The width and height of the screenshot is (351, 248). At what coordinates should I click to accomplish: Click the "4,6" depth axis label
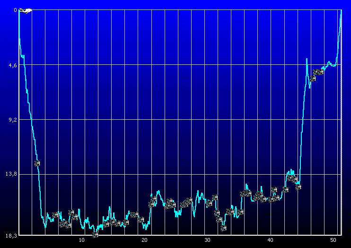point(13,65)
